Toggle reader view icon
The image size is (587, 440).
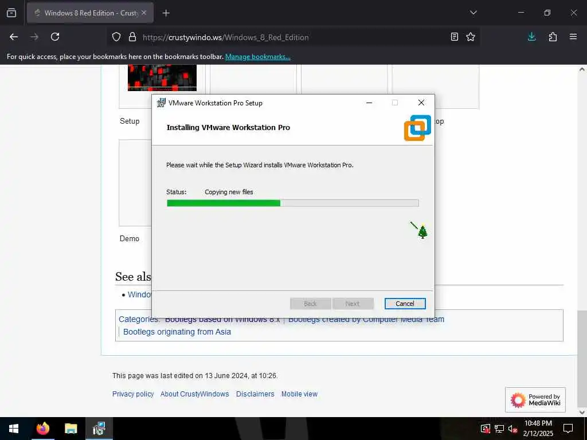coord(454,37)
